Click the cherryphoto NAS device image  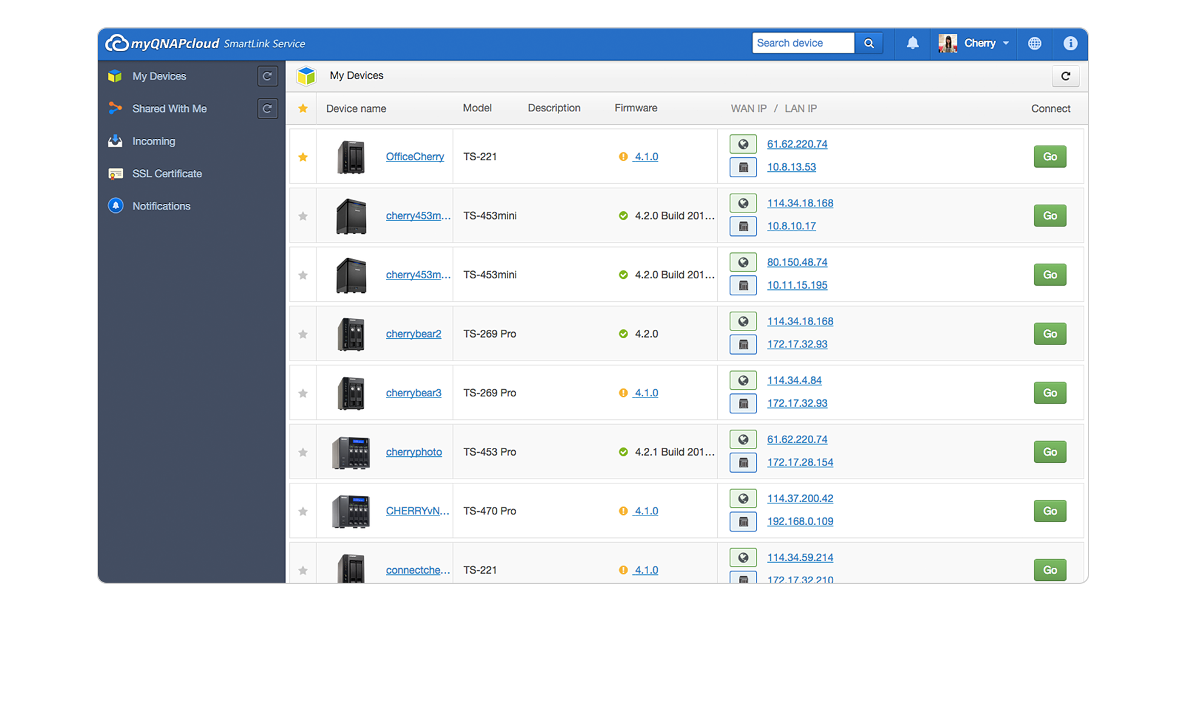(x=351, y=452)
